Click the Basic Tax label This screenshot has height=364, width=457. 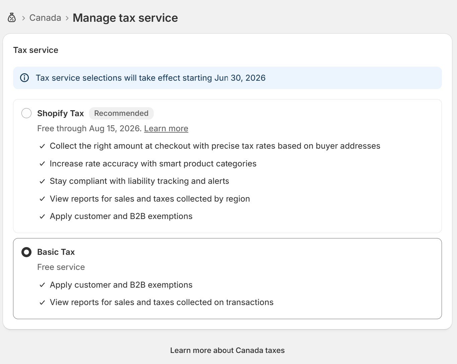pyautogui.click(x=56, y=252)
